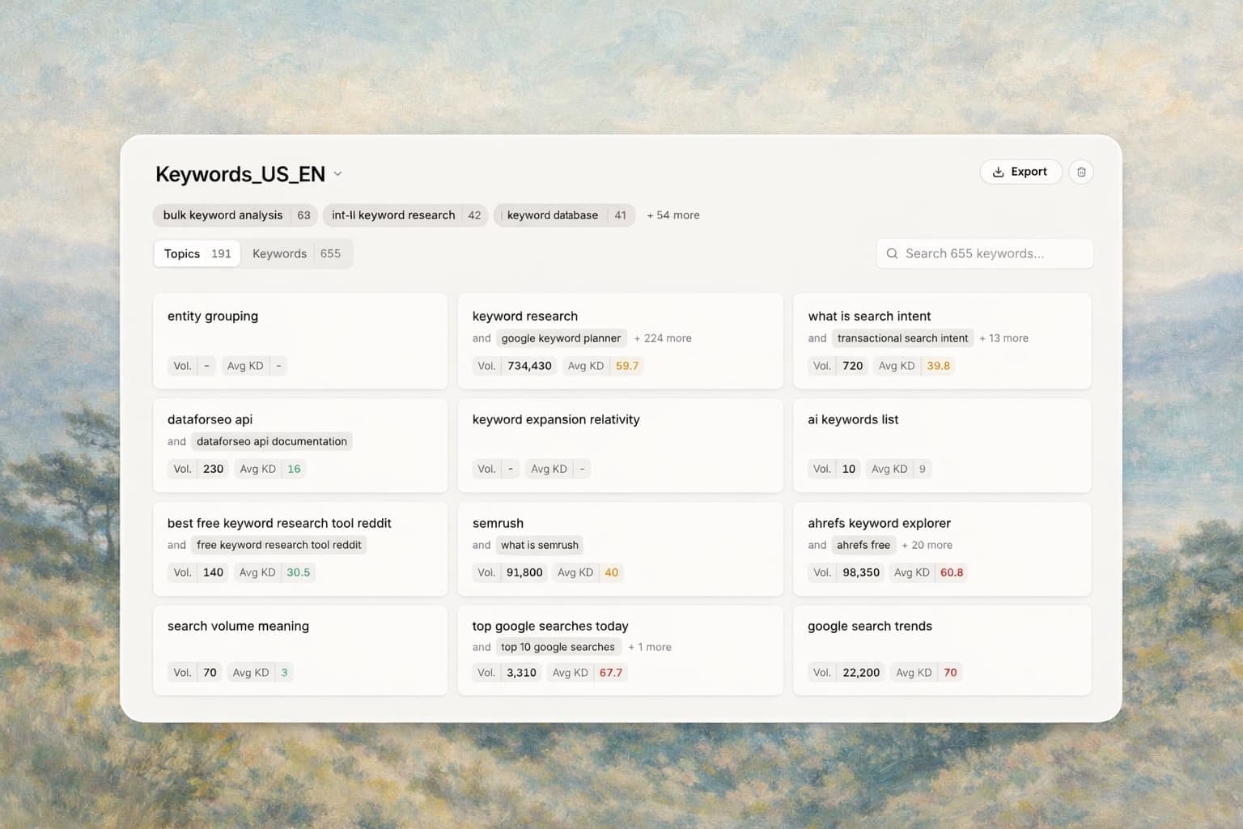The height and width of the screenshot is (829, 1243).
Task: Expand + 20 more in ahrefs keyword explorer card
Action: click(x=927, y=545)
